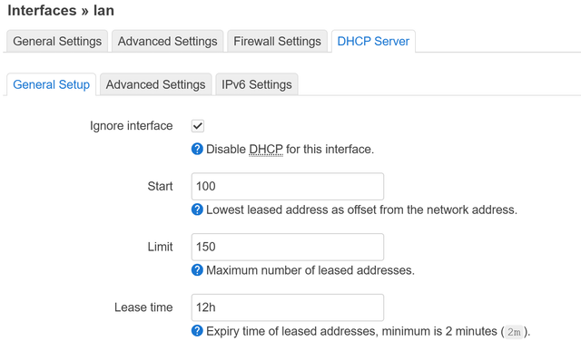Uncheck the Ignore interface checkbox
Screen dimensions: 581x351
point(198,126)
